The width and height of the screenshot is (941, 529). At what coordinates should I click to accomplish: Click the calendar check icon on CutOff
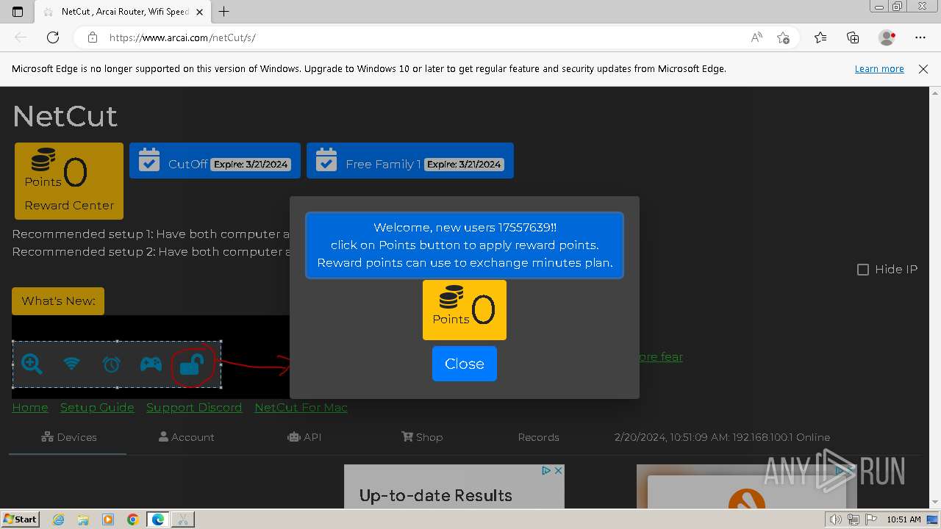149,160
